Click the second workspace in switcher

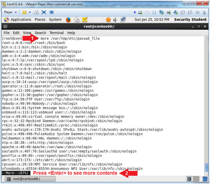coord(196,179)
